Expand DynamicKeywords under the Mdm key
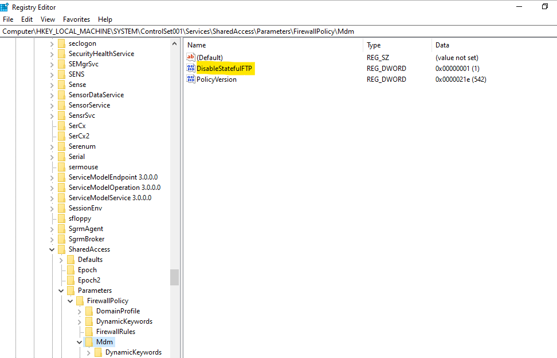Image resolution: width=557 pixels, height=358 pixels. (88, 352)
